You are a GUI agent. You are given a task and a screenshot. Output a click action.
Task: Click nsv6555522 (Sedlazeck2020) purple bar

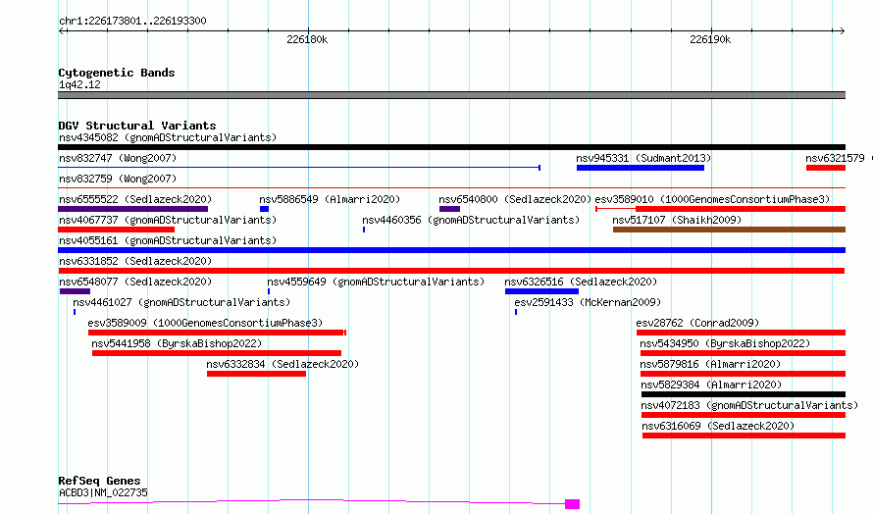point(133,209)
